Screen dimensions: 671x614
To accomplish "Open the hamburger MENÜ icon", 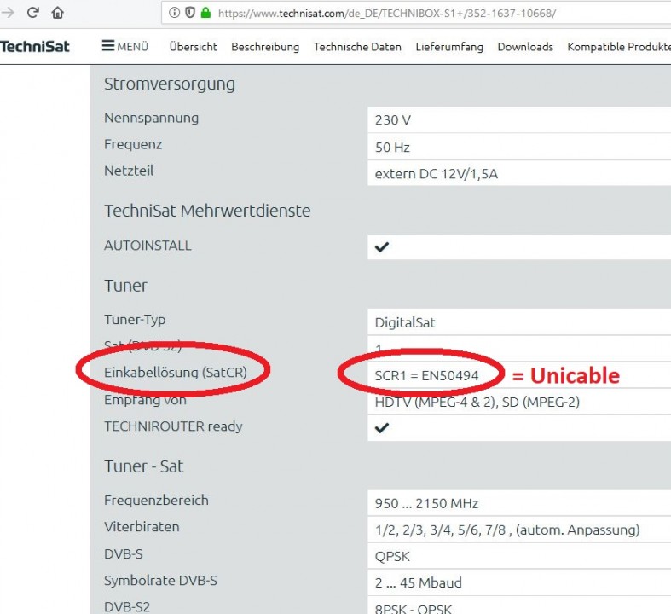I will tap(108, 46).
